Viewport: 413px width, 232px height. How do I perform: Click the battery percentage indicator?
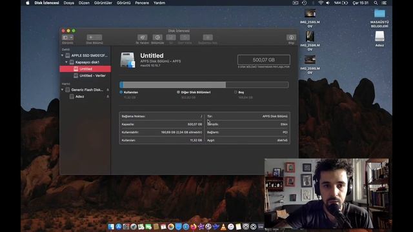click(341, 3)
